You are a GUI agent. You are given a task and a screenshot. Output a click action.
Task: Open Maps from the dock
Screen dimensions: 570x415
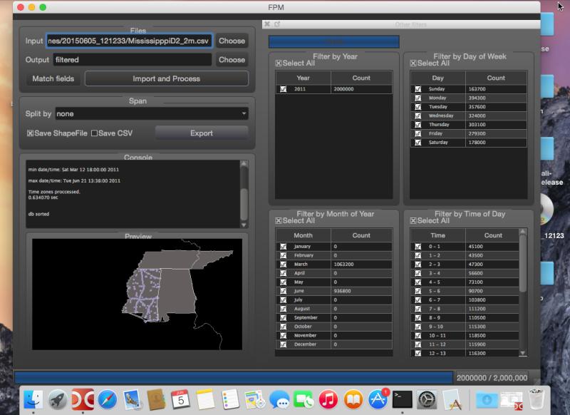[x=255, y=399]
